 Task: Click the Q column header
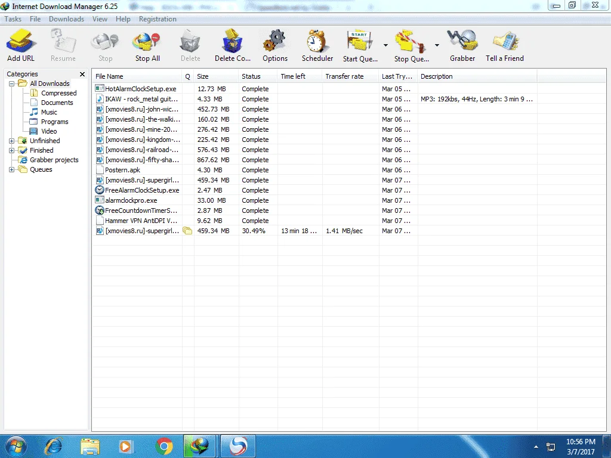click(188, 76)
